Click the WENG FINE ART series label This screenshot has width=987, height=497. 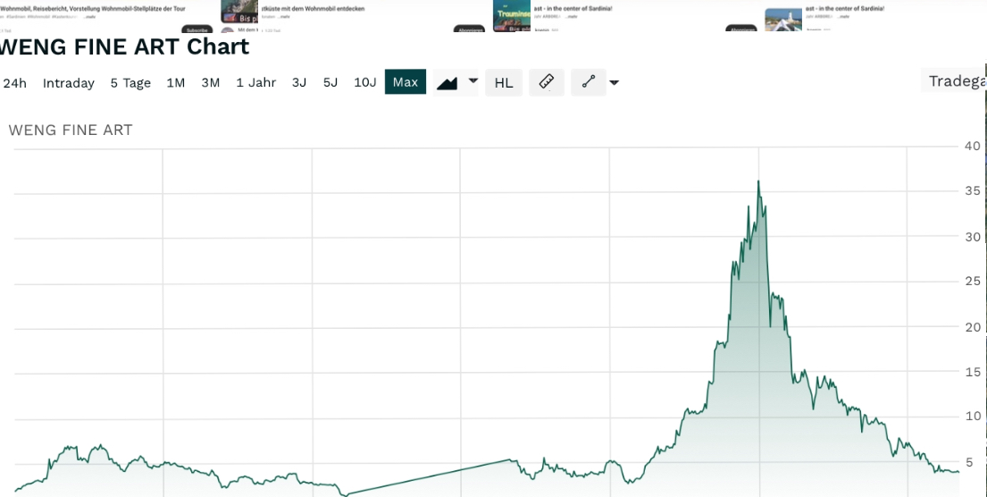coord(71,131)
